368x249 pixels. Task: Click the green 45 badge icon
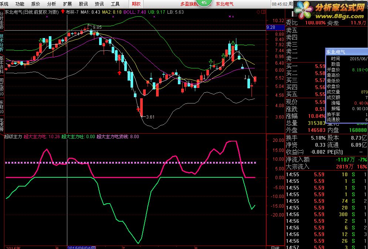pos(204,3)
